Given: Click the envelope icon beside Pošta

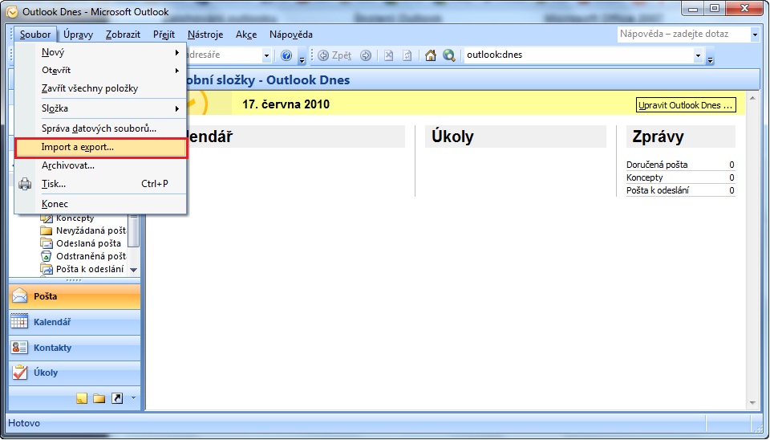Looking at the screenshot, I should (19, 296).
